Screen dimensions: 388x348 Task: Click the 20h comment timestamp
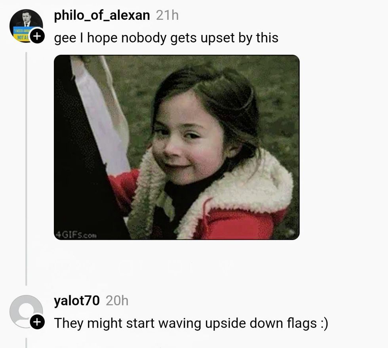tap(117, 301)
